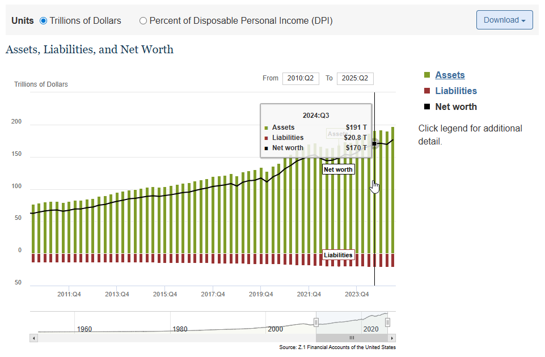
Task: Click the navigator scrollbar thumb
Action: tap(352, 338)
